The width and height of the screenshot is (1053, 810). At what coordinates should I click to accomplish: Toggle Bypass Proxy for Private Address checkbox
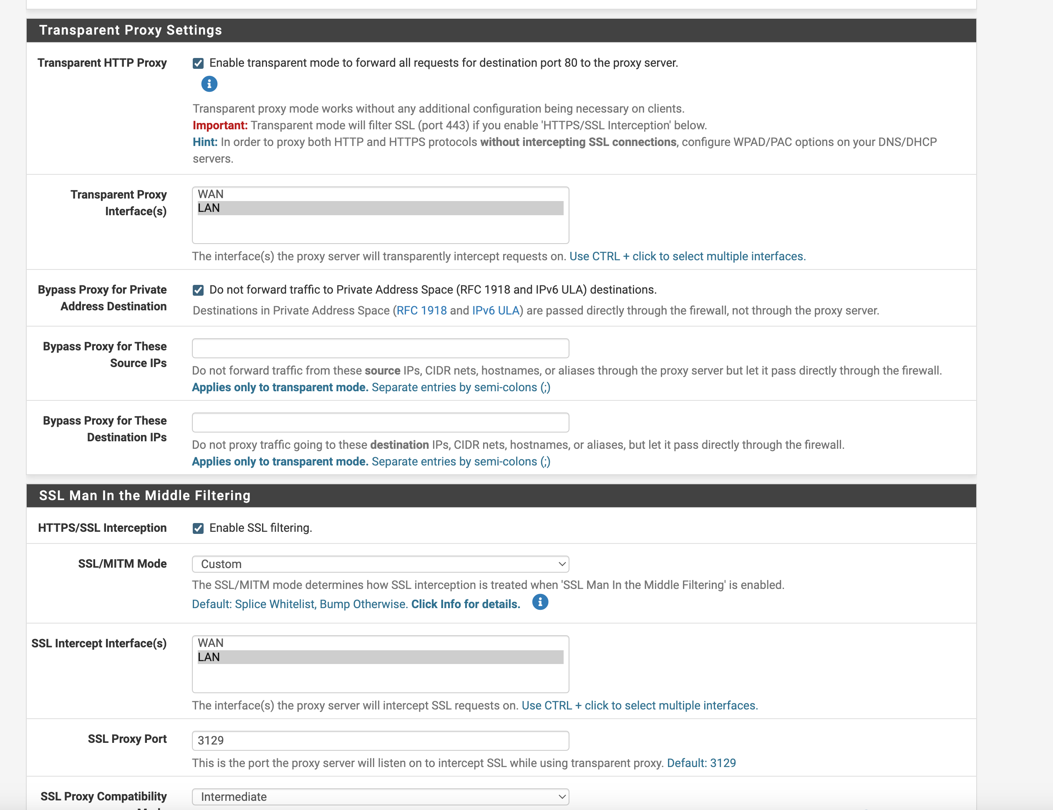[x=198, y=290]
